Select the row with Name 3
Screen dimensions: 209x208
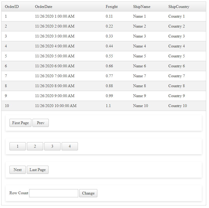point(140,36)
